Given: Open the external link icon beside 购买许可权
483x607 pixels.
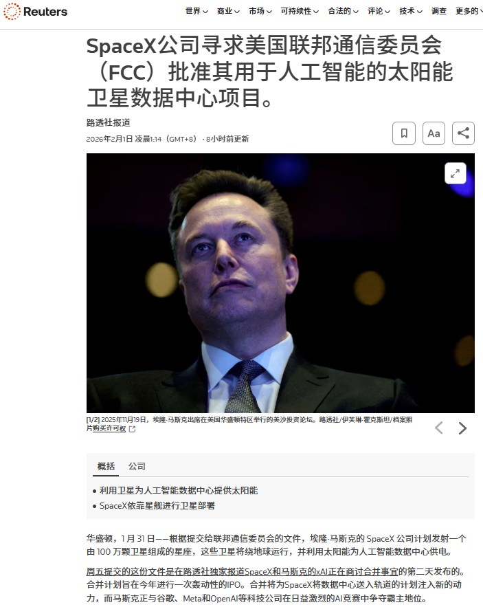Looking at the screenshot, I should (132, 429).
